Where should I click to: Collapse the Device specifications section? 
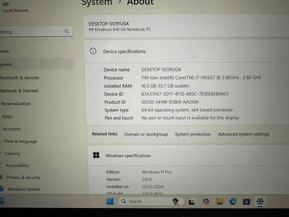tap(186, 51)
